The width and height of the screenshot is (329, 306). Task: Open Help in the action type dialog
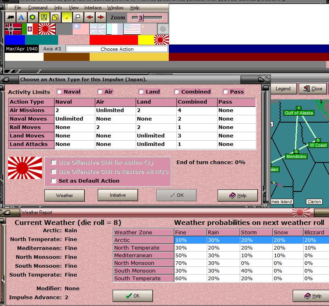237,196
